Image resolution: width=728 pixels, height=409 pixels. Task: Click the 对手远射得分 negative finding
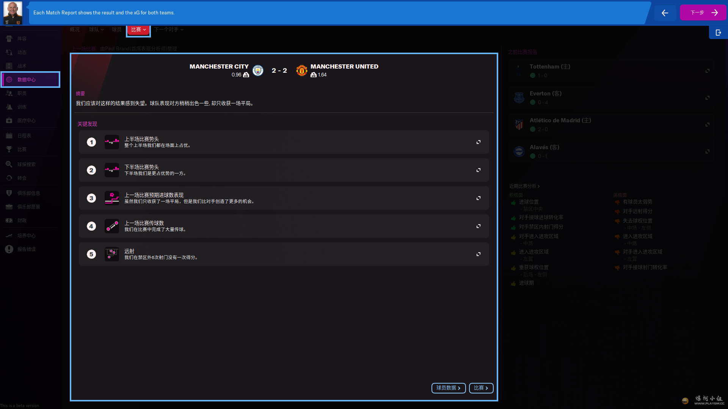click(638, 212)
